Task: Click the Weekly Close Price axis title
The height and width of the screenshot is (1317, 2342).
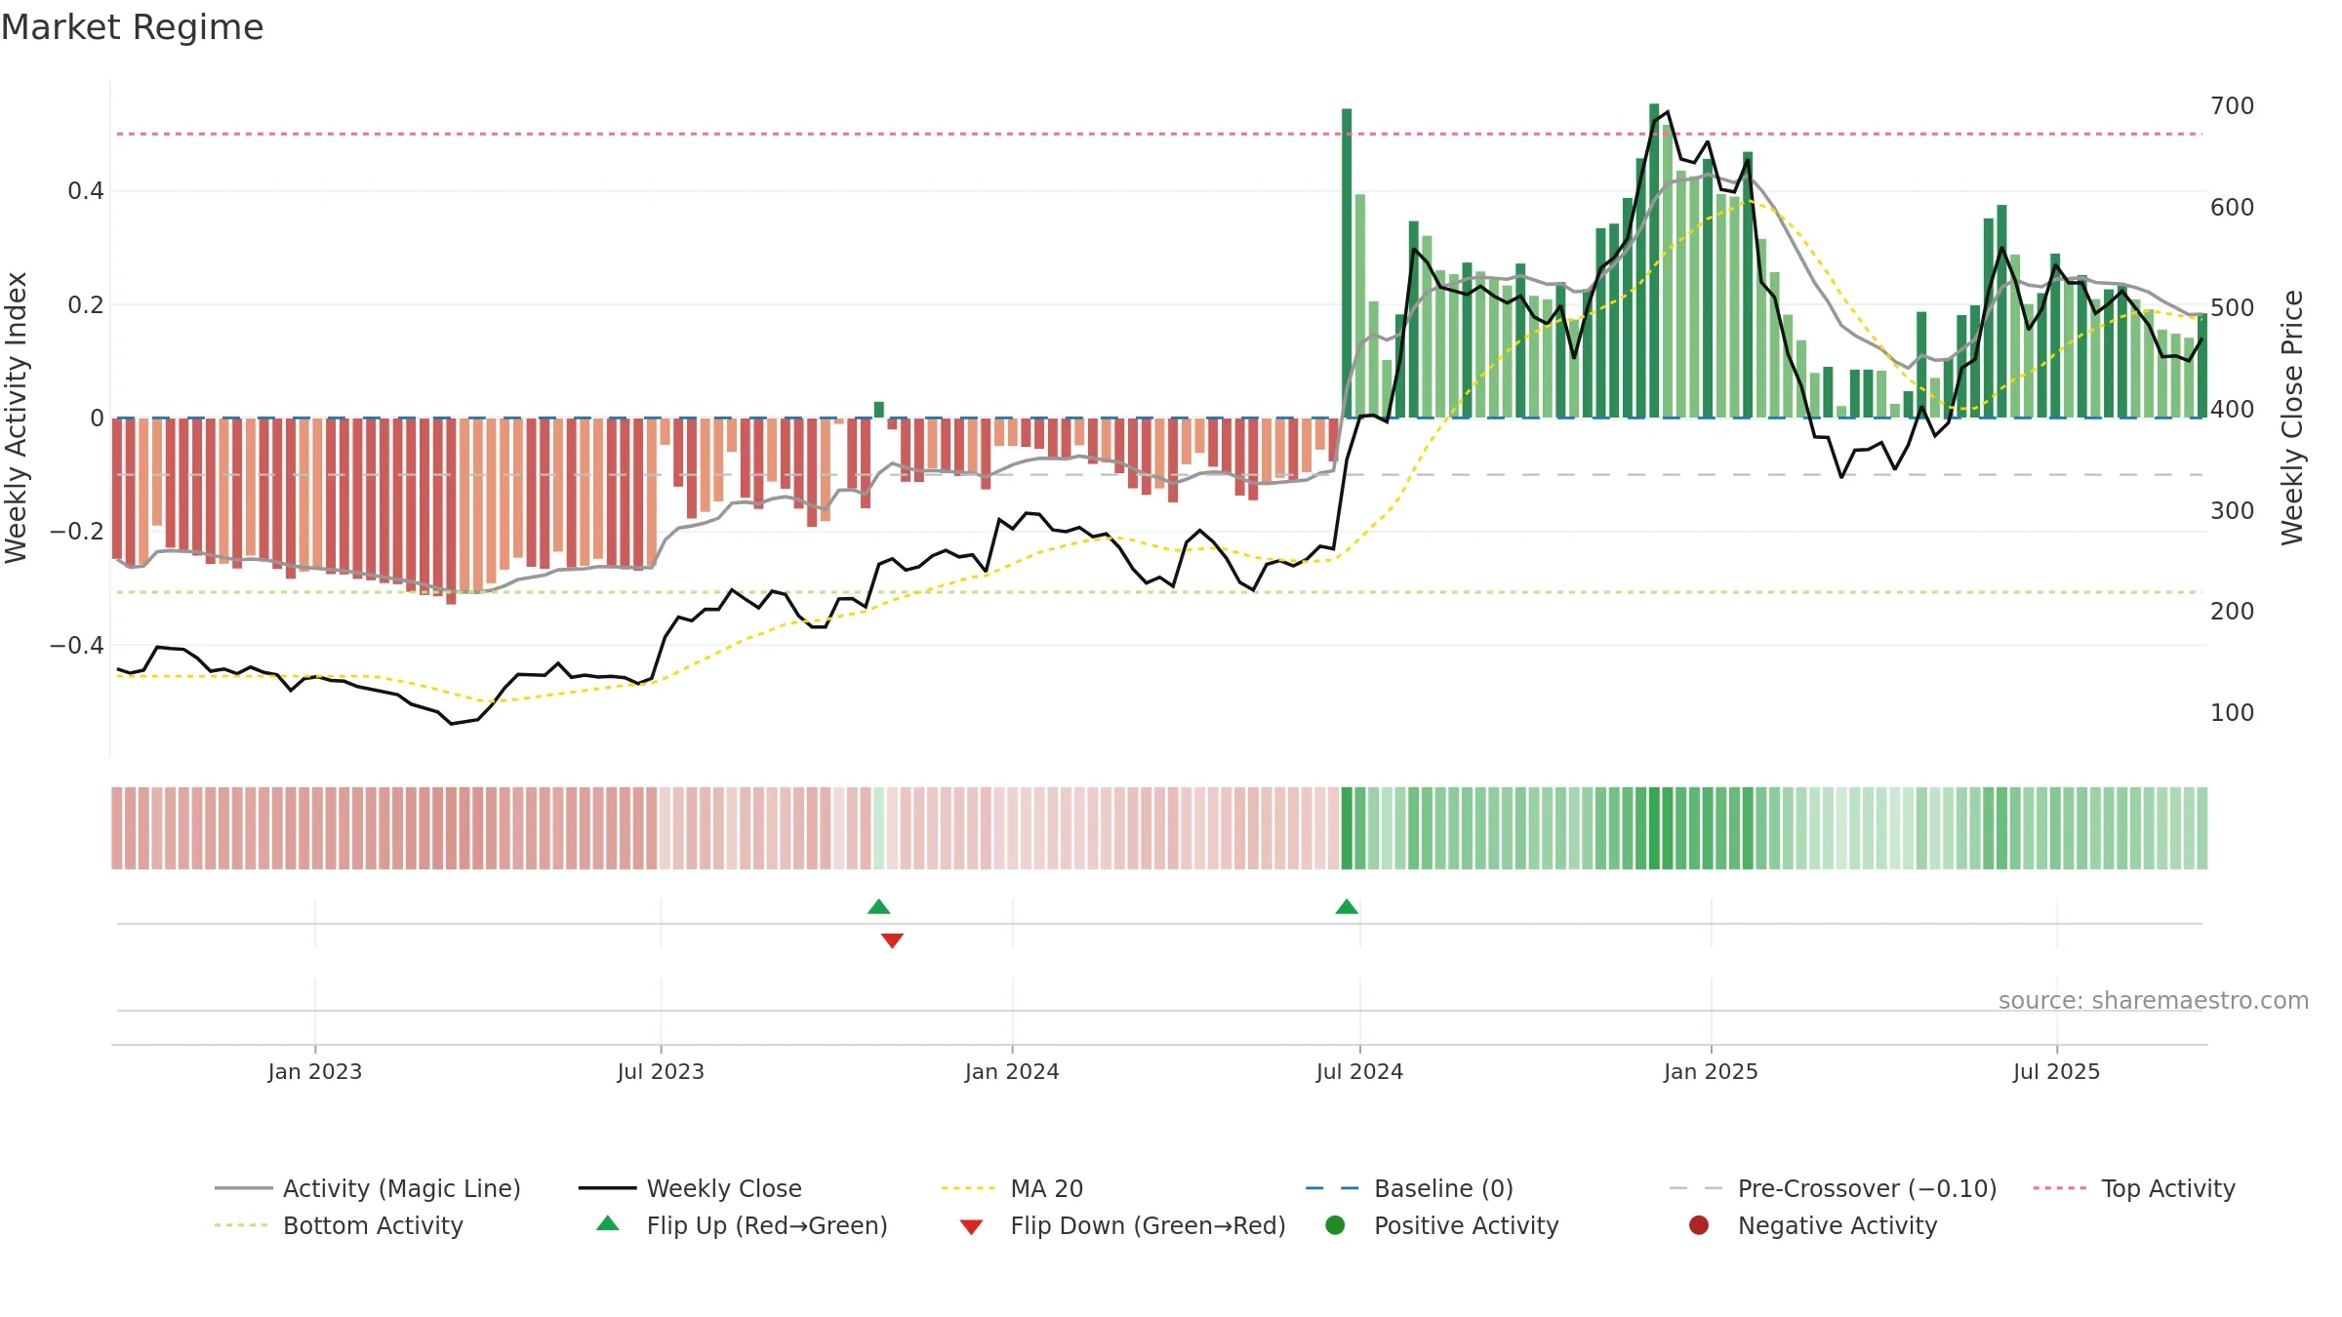Action: tap(2292, 418)
